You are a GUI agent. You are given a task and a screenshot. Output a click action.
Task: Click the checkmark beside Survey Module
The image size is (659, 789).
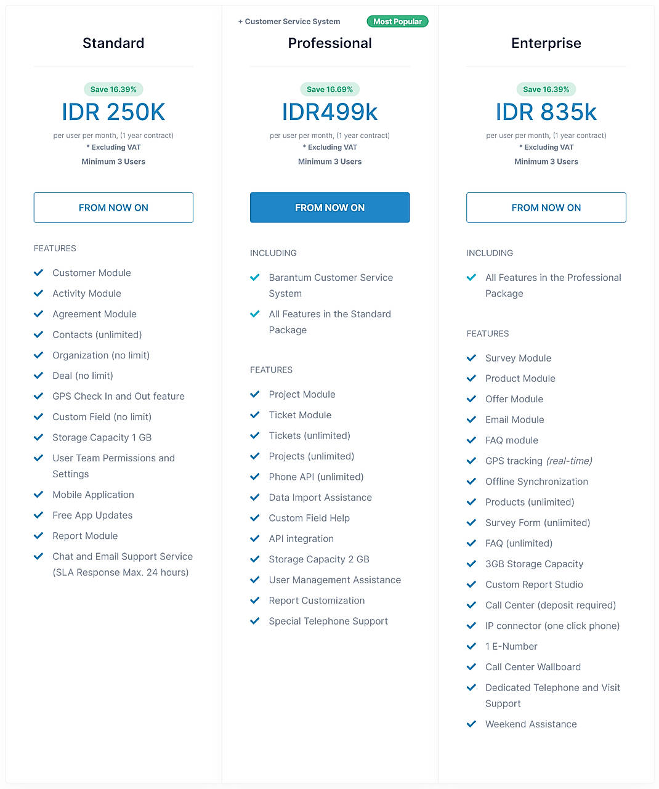click(x=472, y=358)
